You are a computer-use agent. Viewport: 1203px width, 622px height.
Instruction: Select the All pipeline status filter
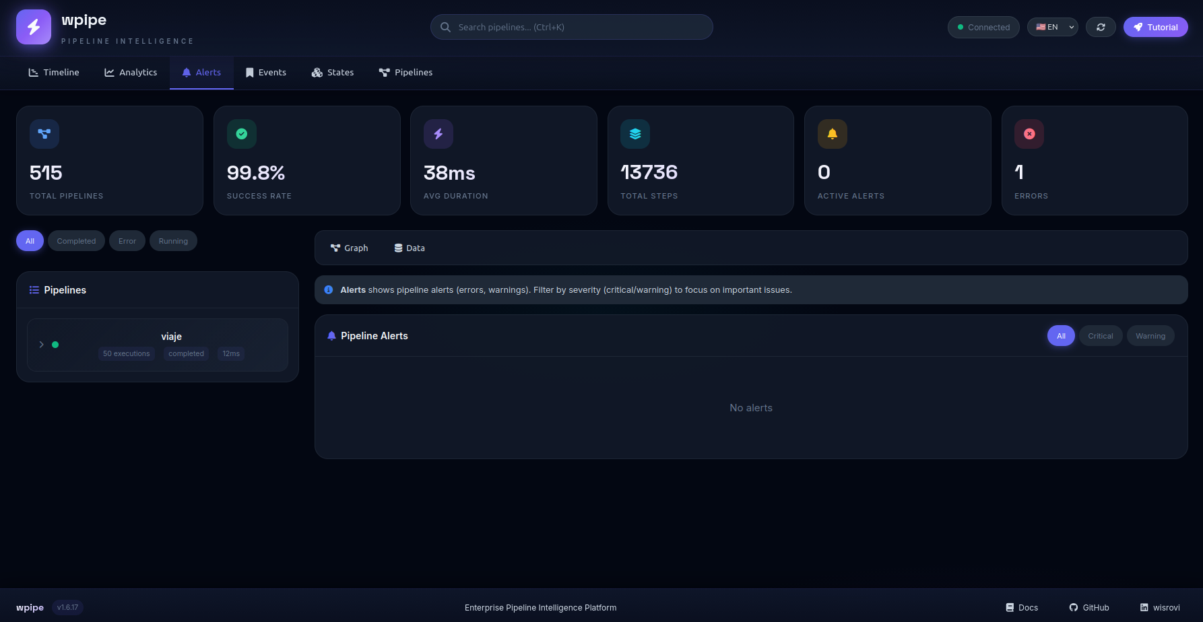[30, 241]
